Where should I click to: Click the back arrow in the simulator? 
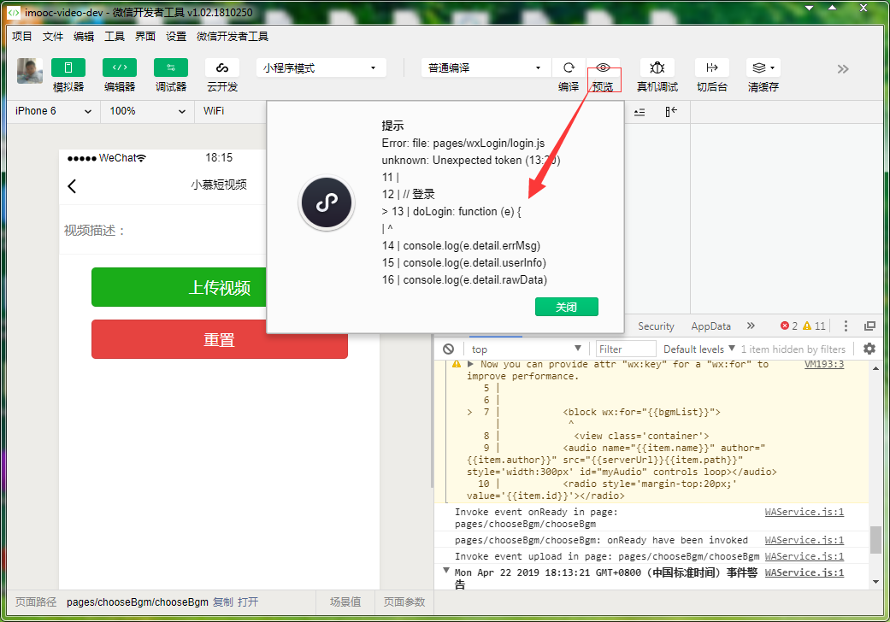click(x=72, y=186)
